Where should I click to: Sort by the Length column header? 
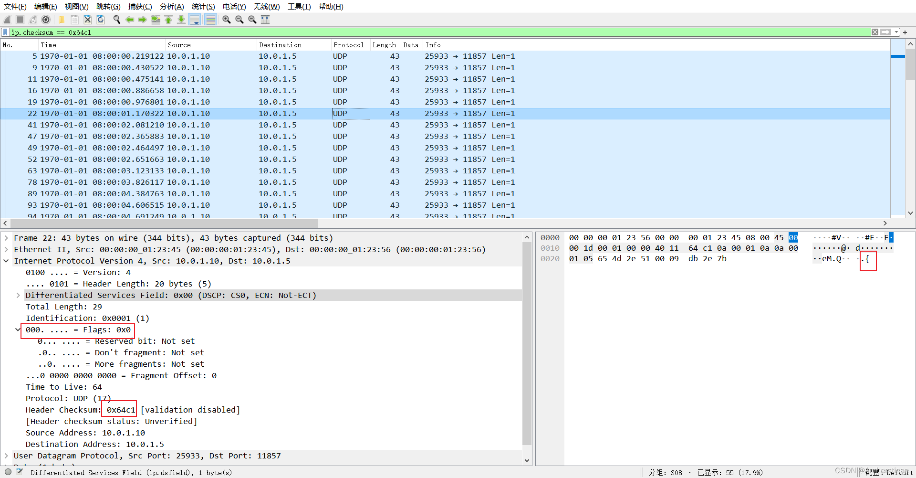[x=385, y=45]
